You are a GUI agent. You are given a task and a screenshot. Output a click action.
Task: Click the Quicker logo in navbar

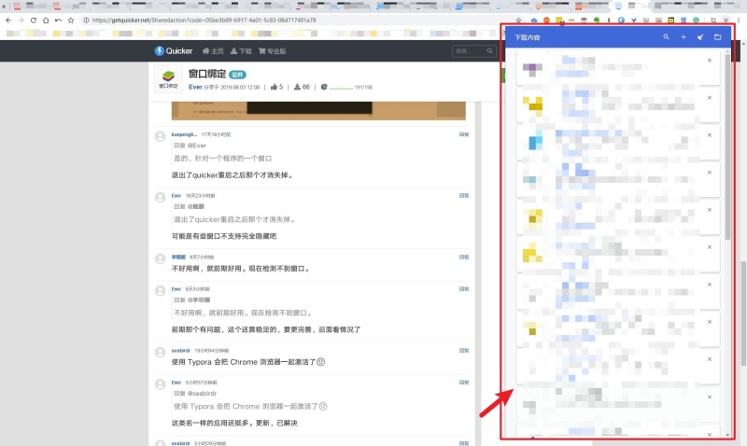(x=174, y=51)
